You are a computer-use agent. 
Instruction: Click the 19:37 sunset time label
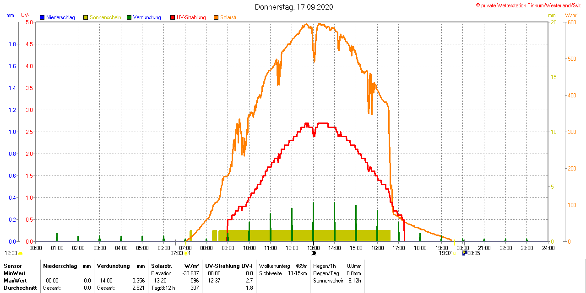click(445, 253)
